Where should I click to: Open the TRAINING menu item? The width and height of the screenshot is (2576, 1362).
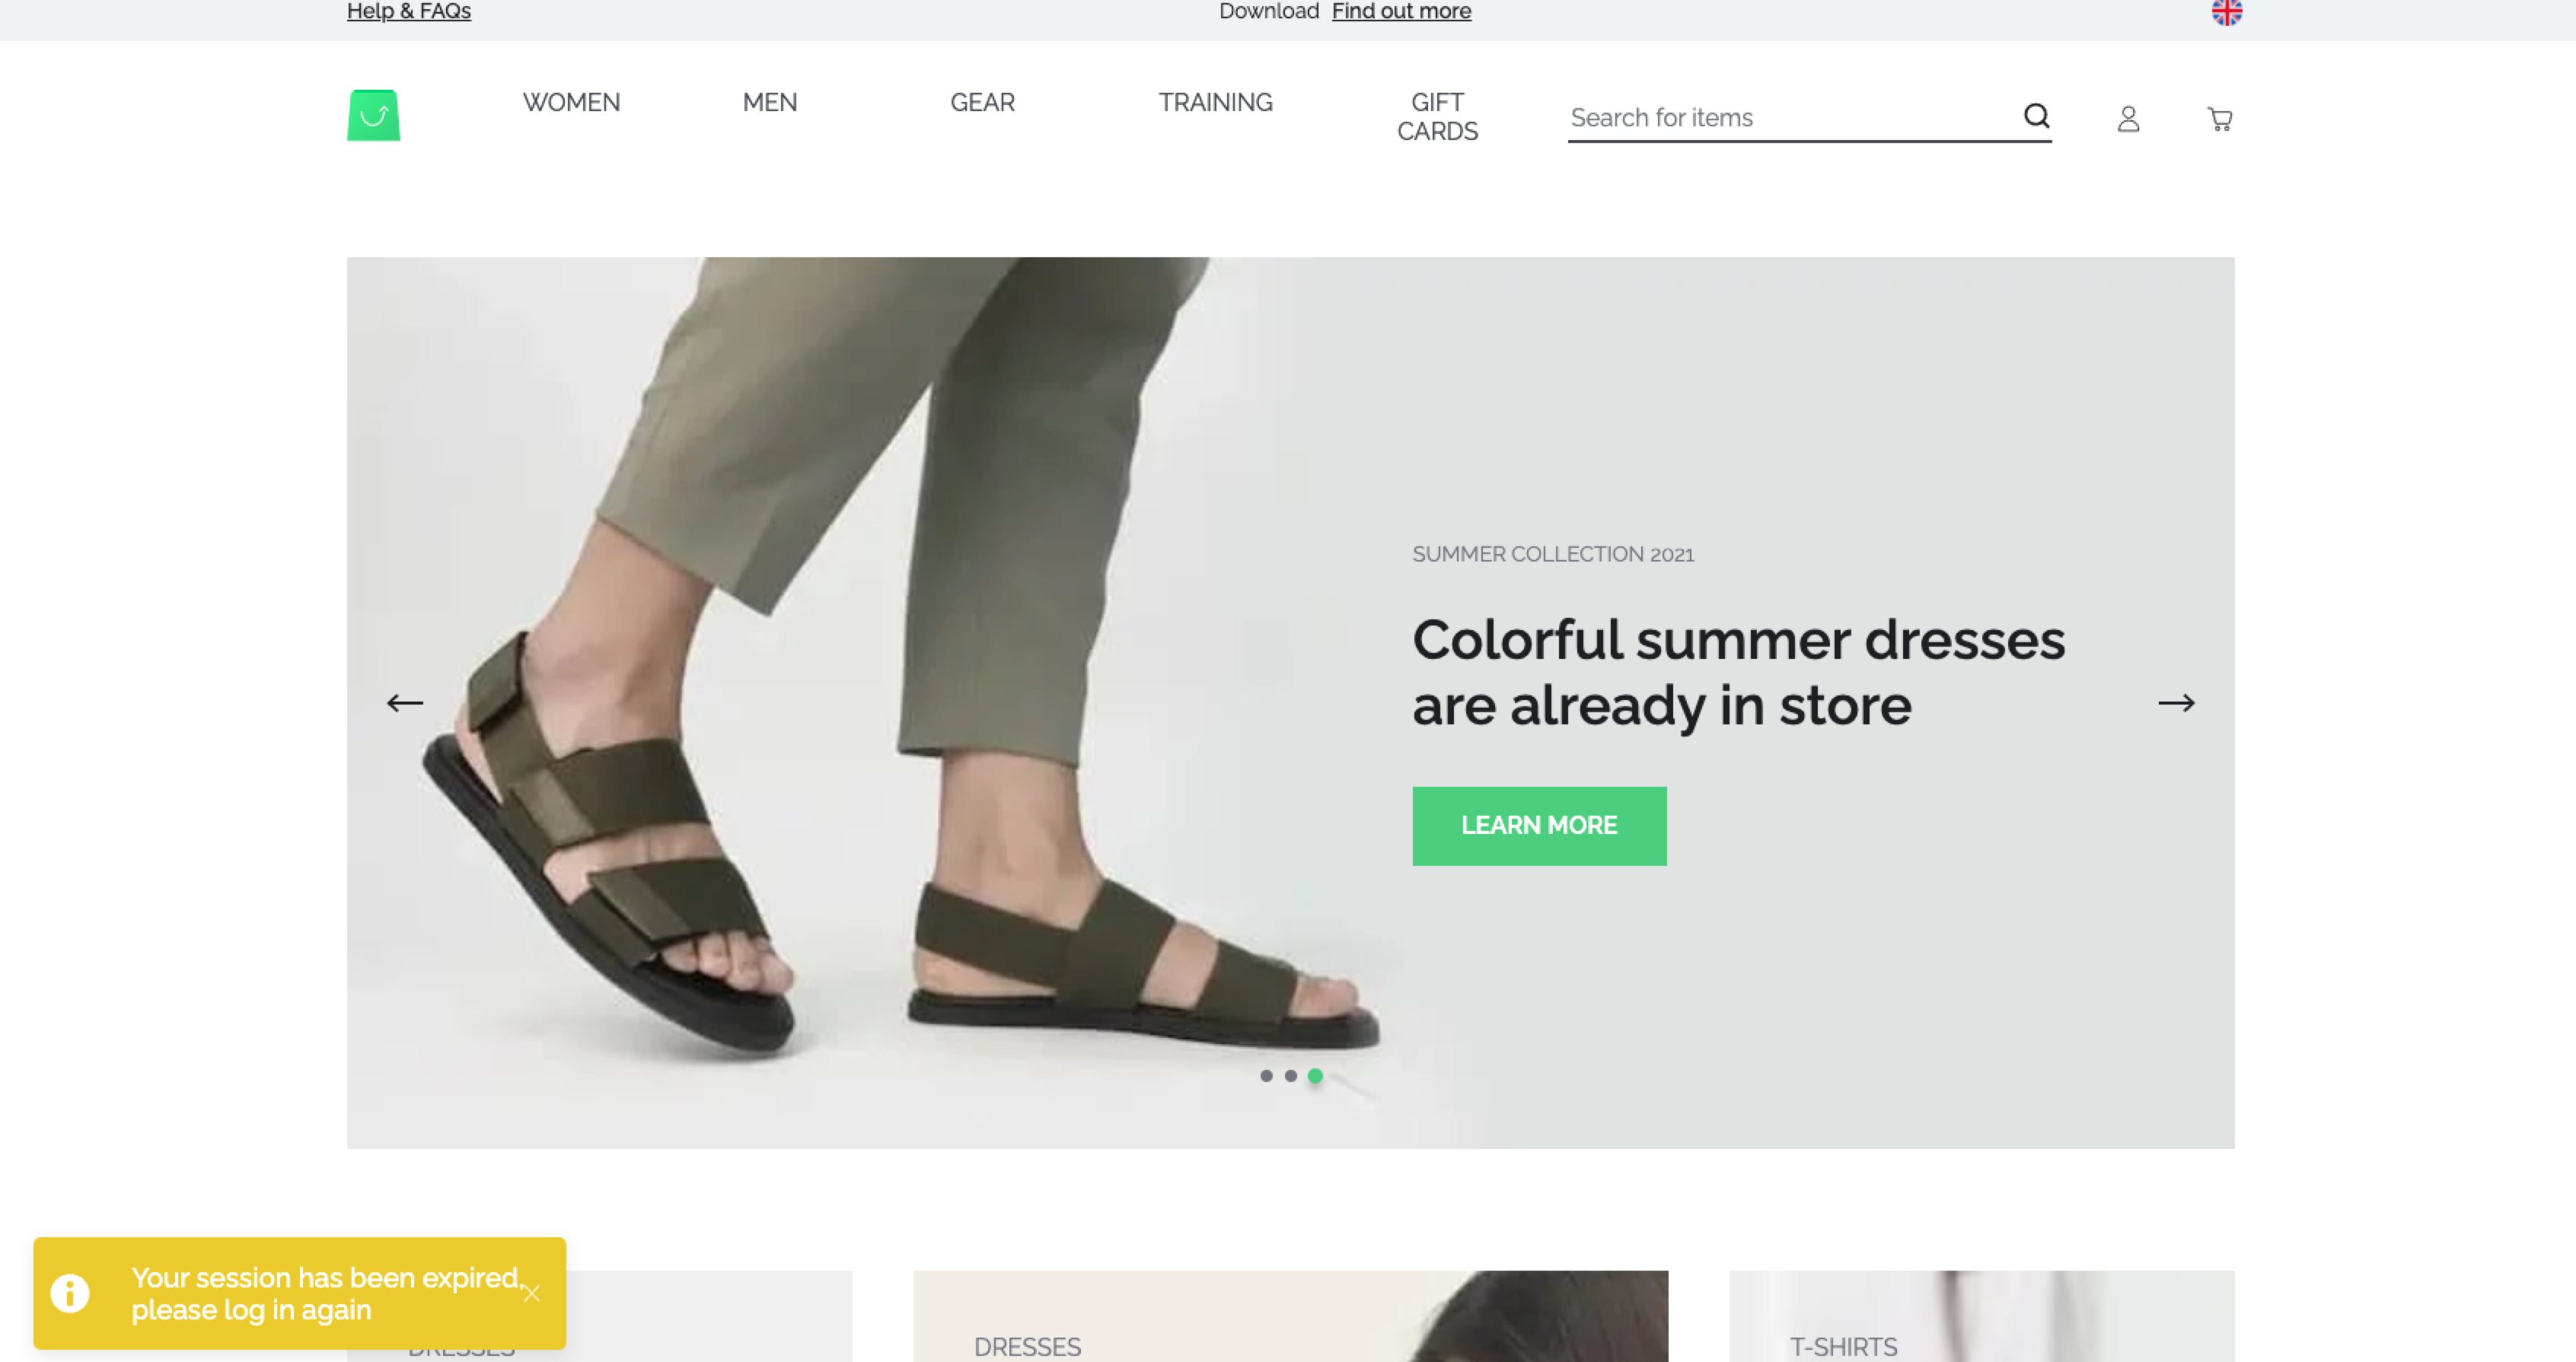[1215, 103]
